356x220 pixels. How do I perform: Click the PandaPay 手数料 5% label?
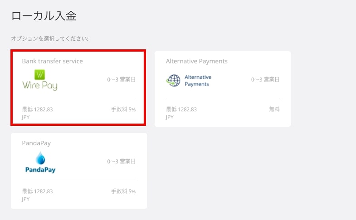(x=123, y=191)
